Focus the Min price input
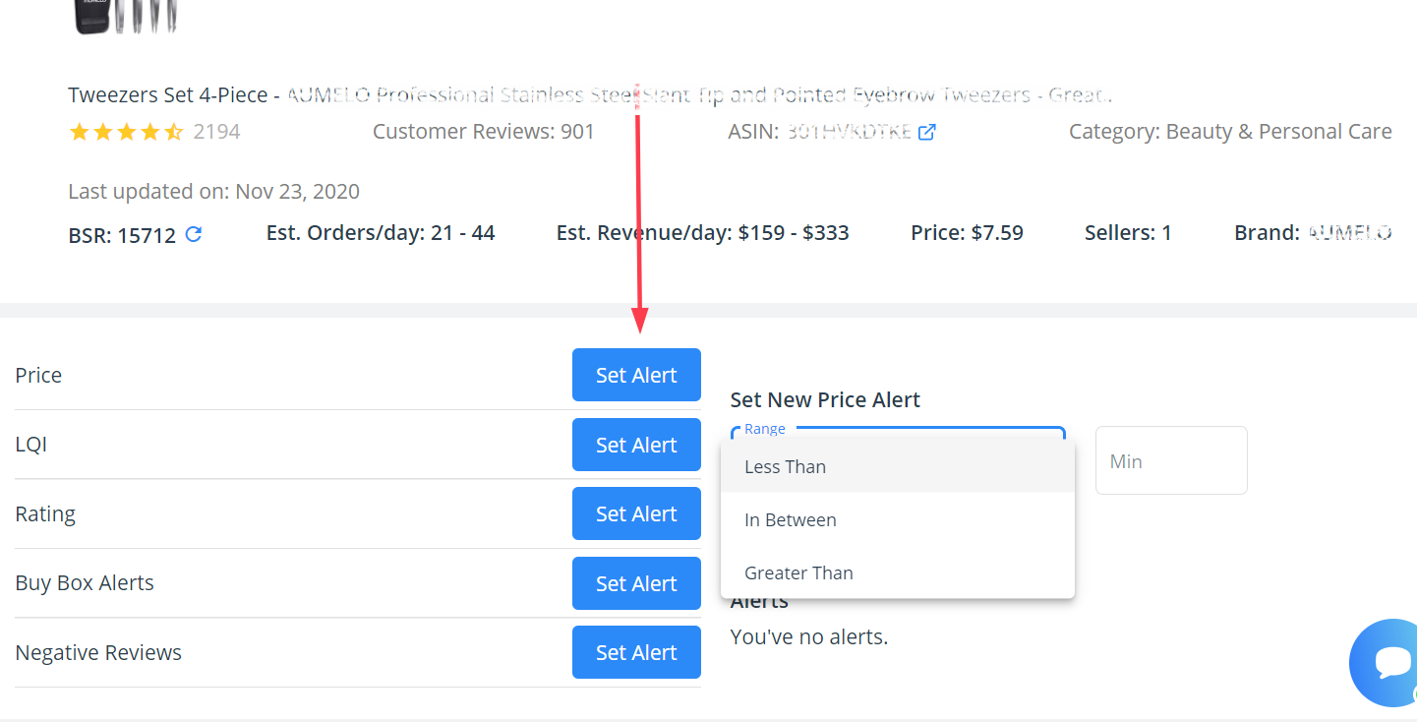 click(x=1170, y=461)
